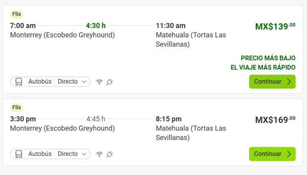
Task: Open Autobús Directo details for first trip
Action: 50,82
